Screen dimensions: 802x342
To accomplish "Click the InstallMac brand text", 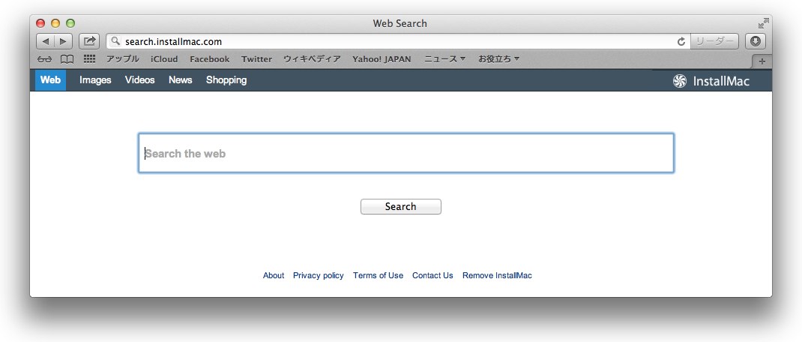I will point(721,81).
